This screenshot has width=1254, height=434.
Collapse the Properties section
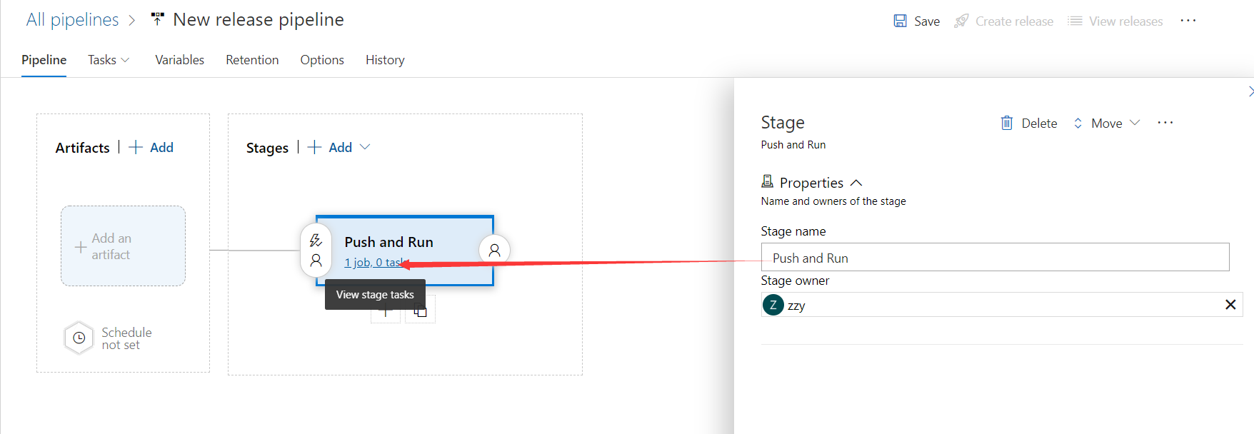click(x=856, y=183)
